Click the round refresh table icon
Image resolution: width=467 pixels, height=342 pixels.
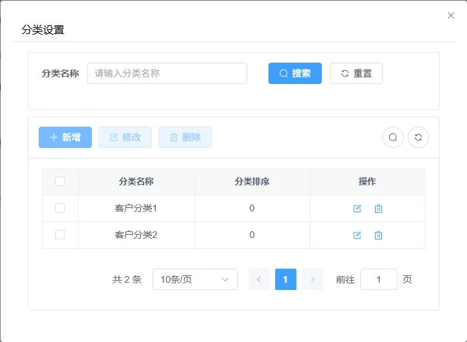(x=418, y=137)
